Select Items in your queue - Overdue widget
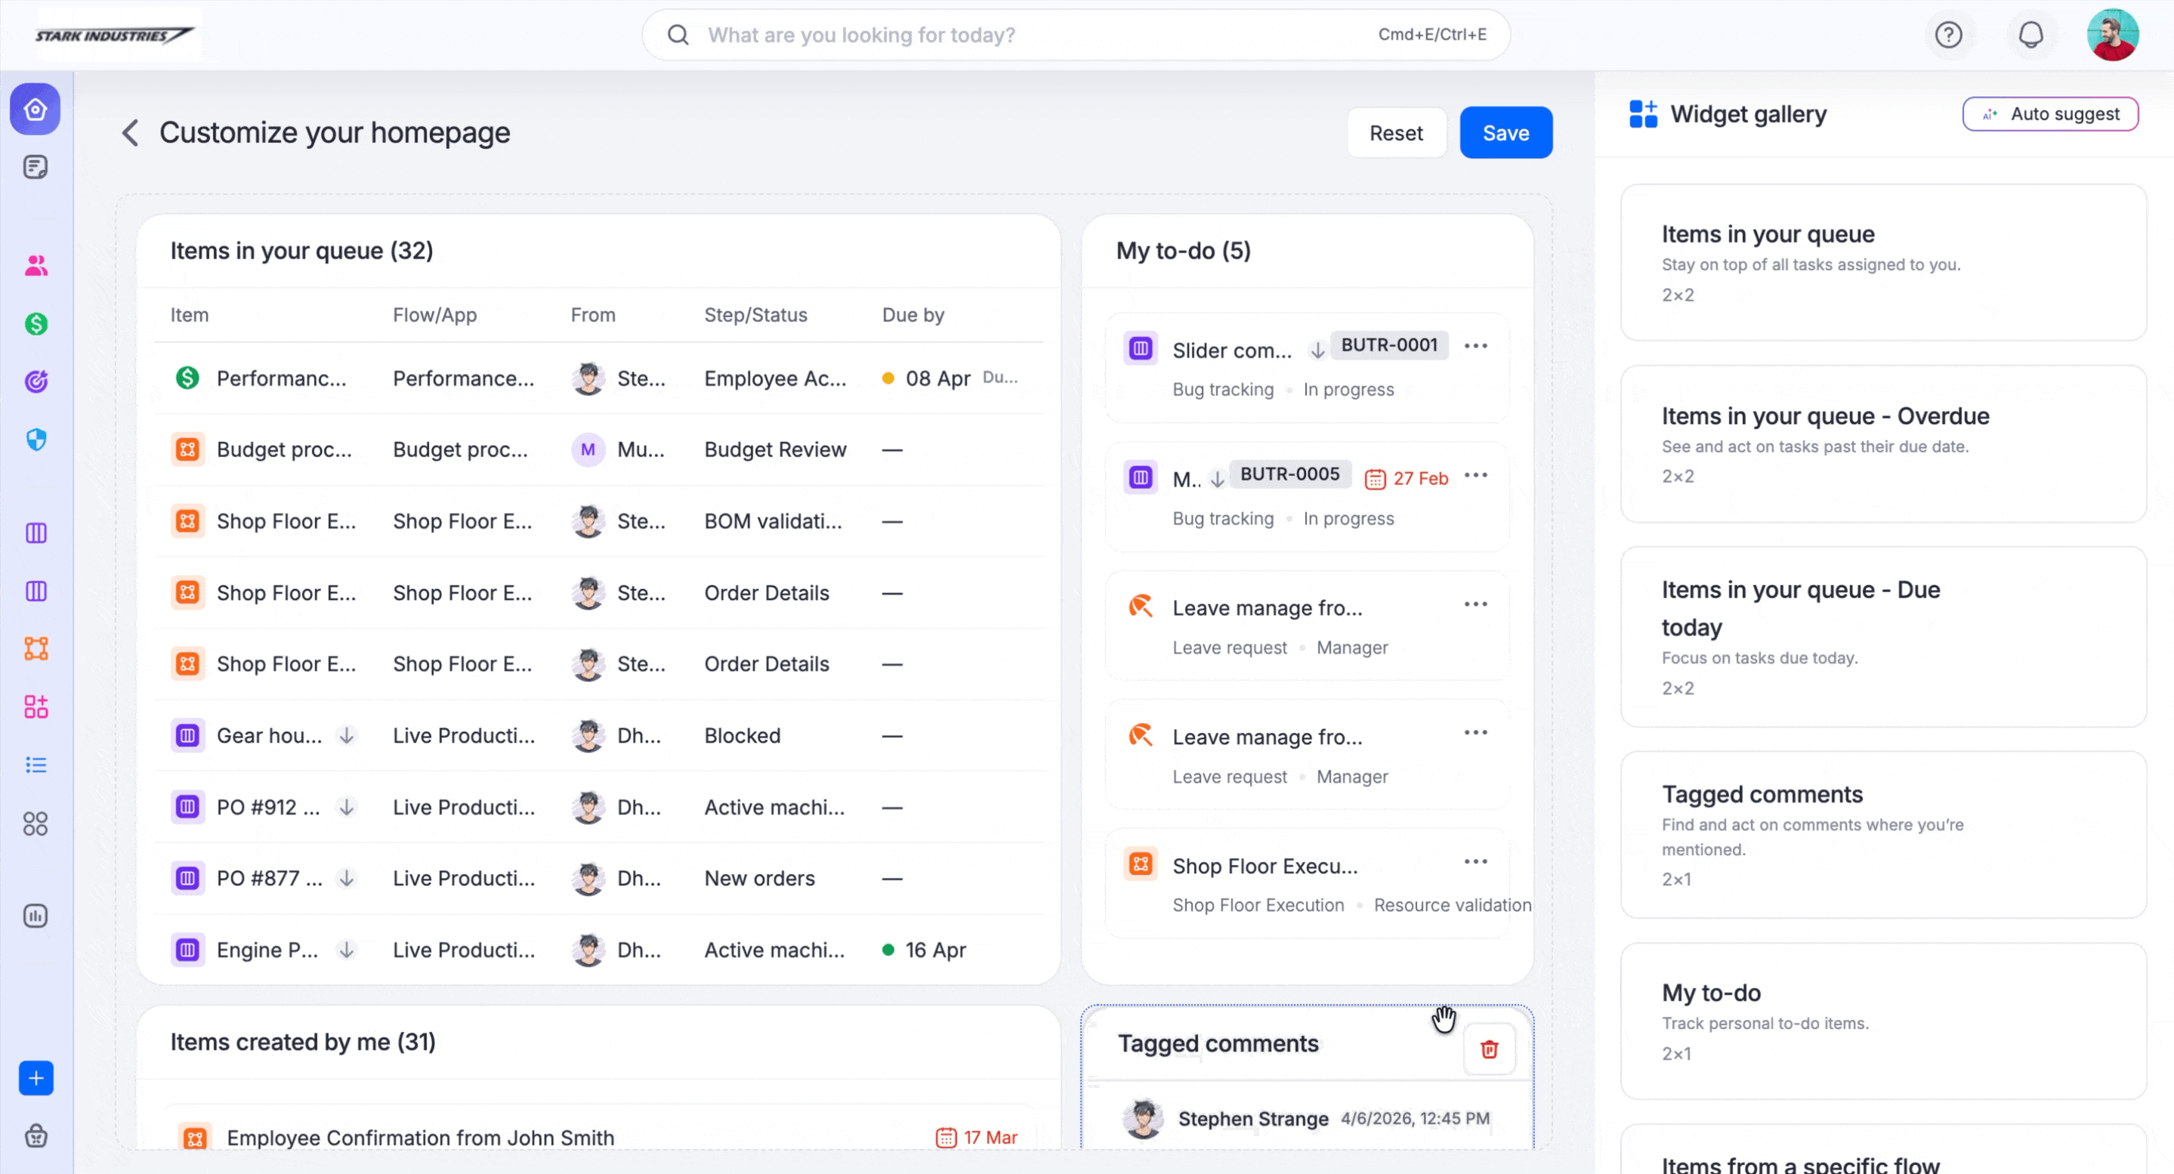Viewport: 2174px width, 1174px height. 1882,444
